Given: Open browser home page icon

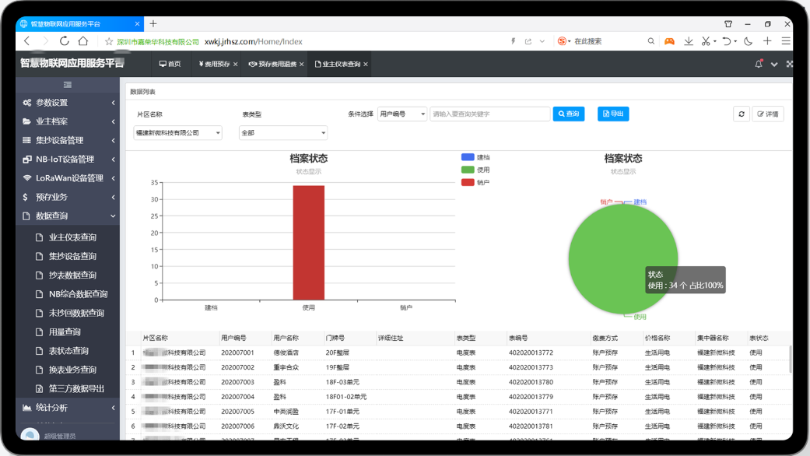Looking at the screenshot, I should coord(83,40).
